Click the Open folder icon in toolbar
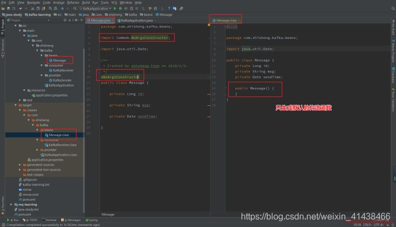This screenshot has height=227, width=396. 3,9
